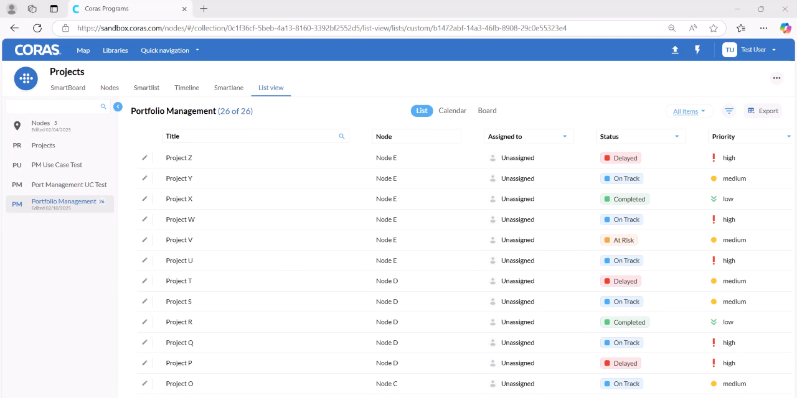Image resolution: width=797 pixels, height=398 pixels.
Task: Open Port Management UC Test in sidebar
Action: [60, 185]
